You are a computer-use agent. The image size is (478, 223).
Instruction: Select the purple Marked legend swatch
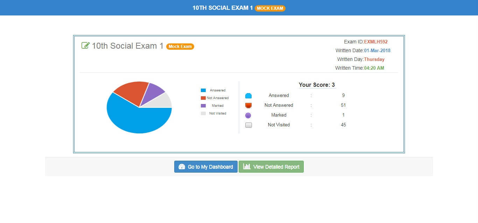tap(203, 106)
